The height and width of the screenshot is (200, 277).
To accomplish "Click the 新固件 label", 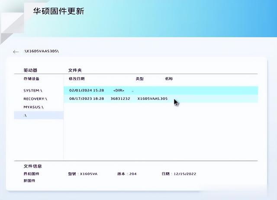I will [29, 181].
